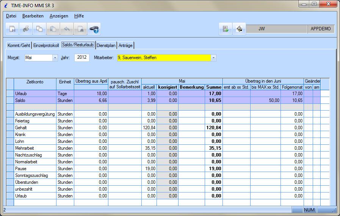Select the Urlaub Tage row name cell
Viewport: 340px width, 216px height.
(35, 94)
